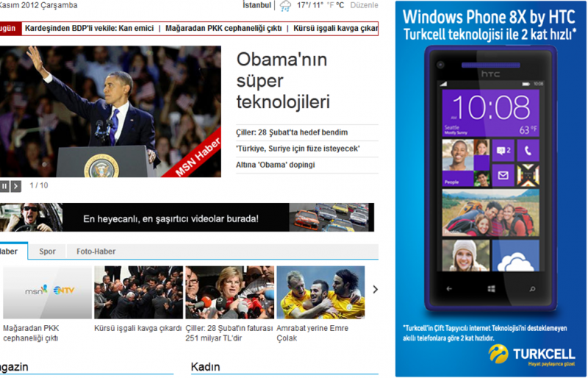The width and height of the screenshot is (588, 378).
Task: Open msn NTV logo thumbnail
Action: click(47, 293)
